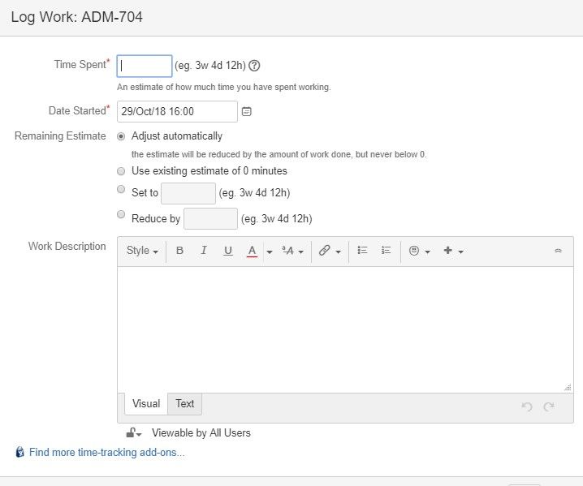Select Adjust automatically radio button
Viewport: 583px width, 486px height.
[x=121, y=136]
